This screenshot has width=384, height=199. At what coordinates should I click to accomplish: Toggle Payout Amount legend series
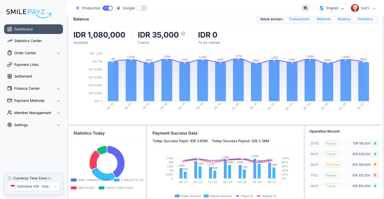coord(218,196)
